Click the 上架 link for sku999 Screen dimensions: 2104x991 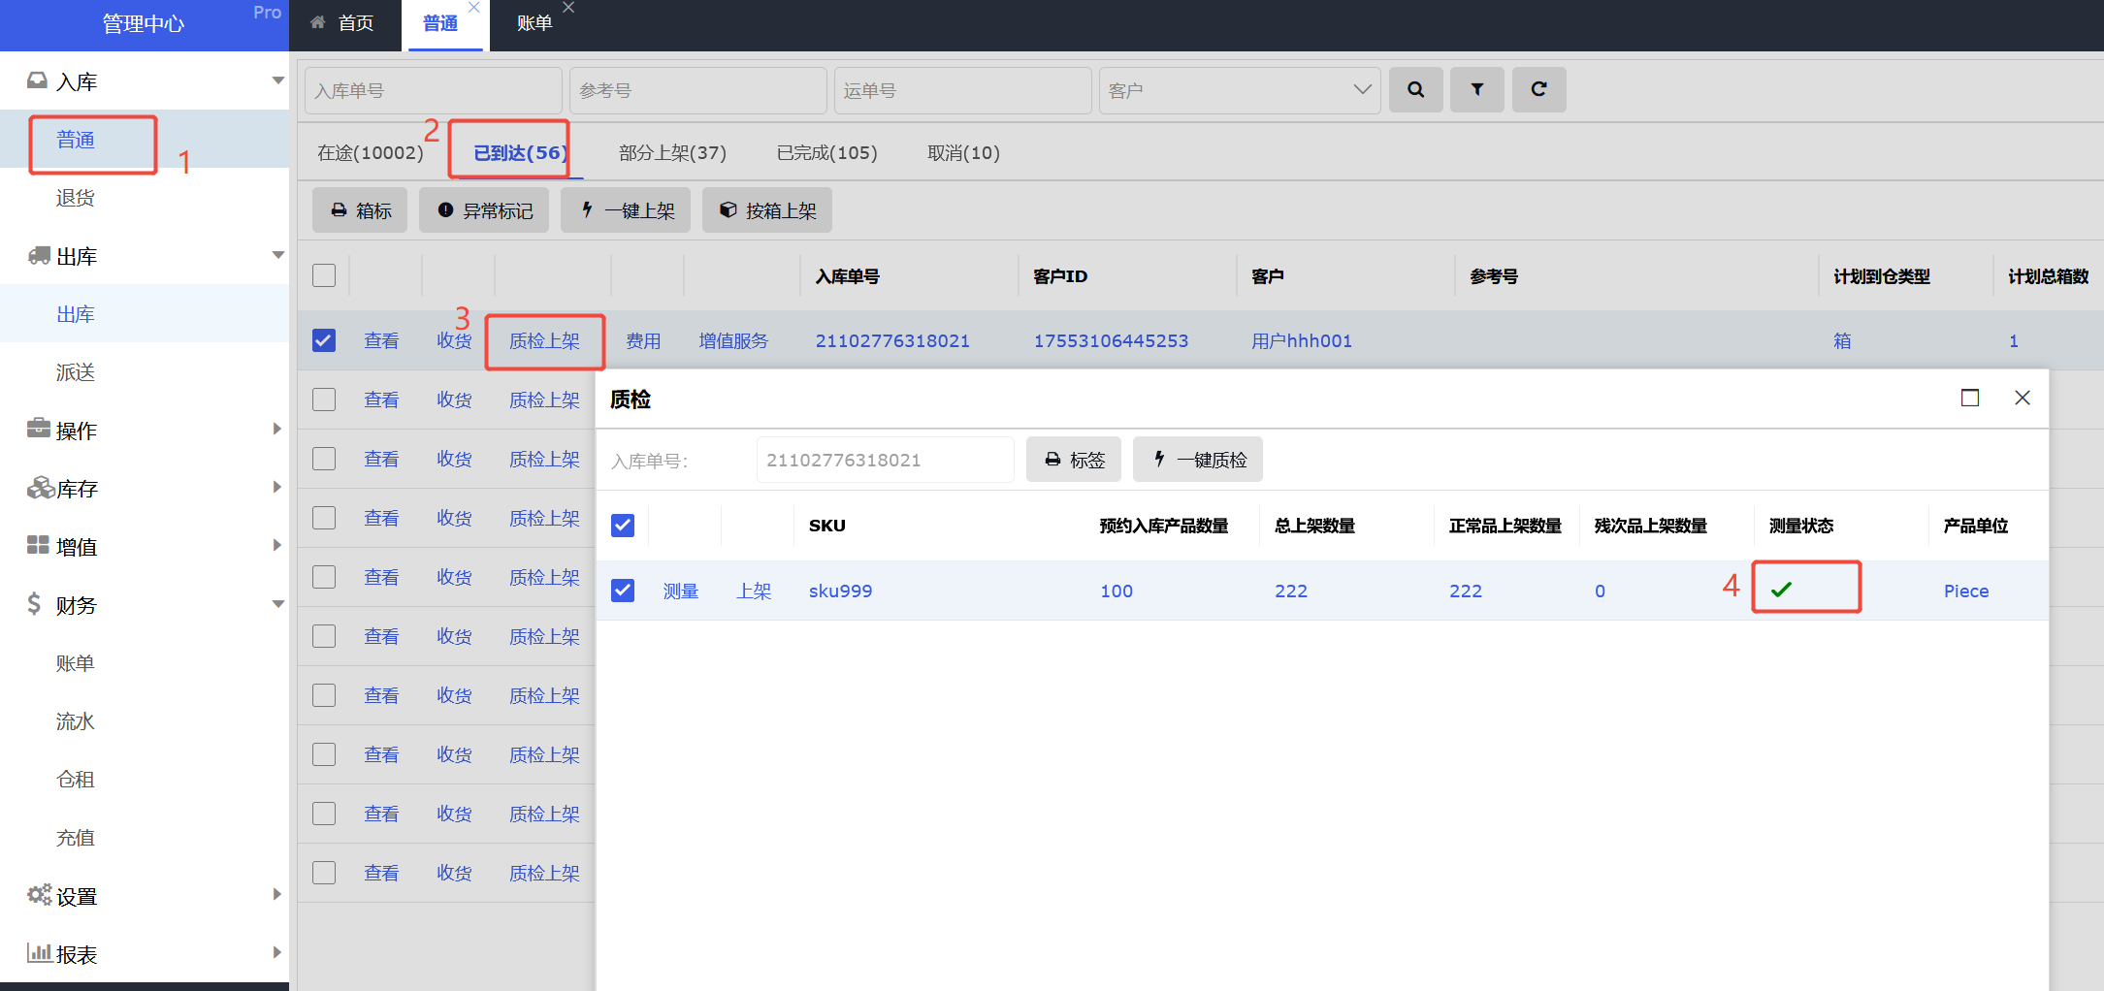coord(754,591)
